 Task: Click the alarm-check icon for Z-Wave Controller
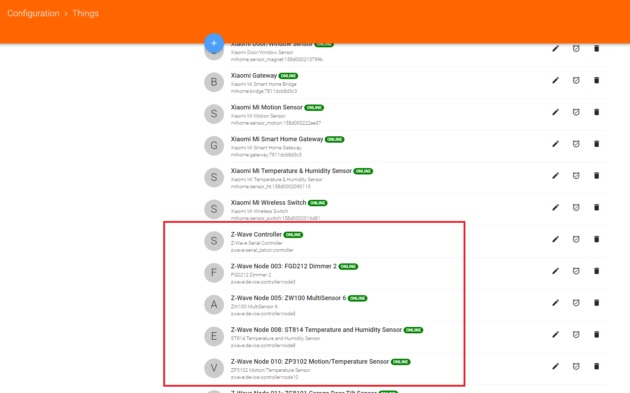tap(576, 239)
